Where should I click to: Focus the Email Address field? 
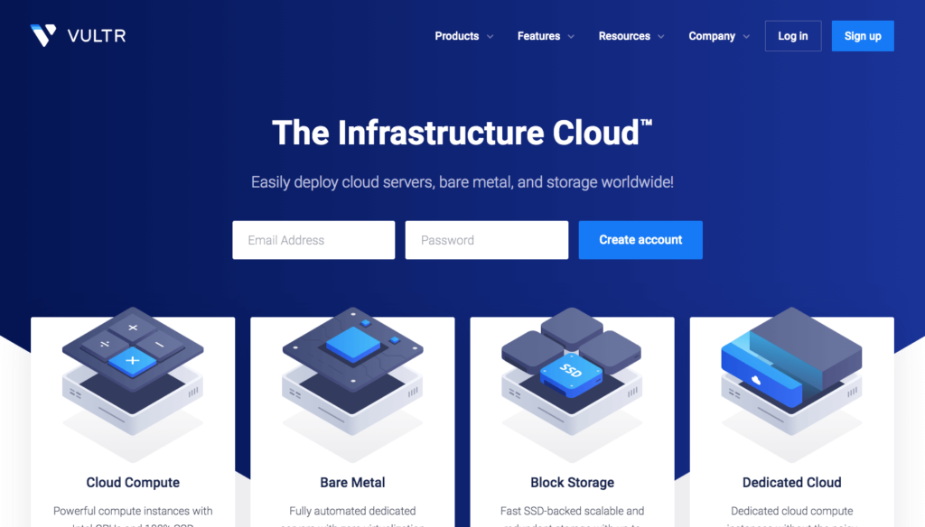pos(313,240)
